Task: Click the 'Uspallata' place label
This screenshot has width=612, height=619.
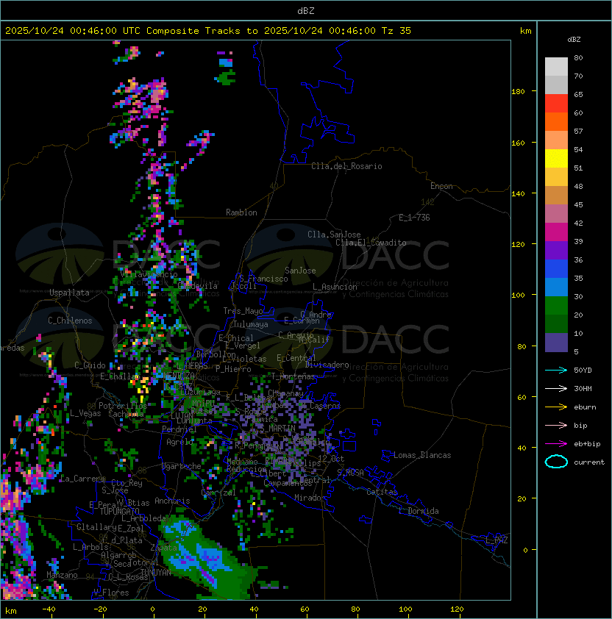Action: click(x=69, y=293)
